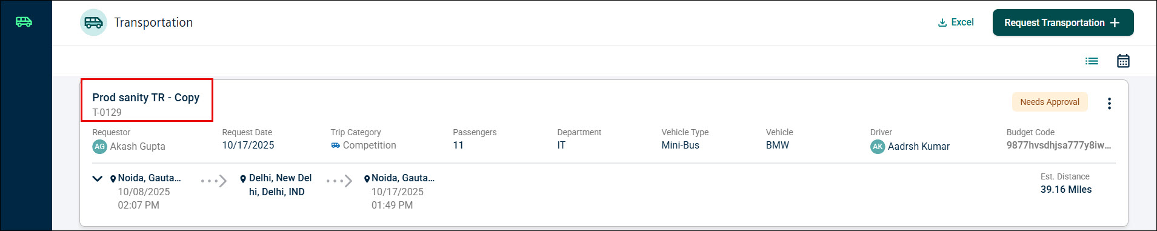Click the Competition trip category icon
Image resolution: width=1157 pixels, height=231 pixels.
point(335,146)
